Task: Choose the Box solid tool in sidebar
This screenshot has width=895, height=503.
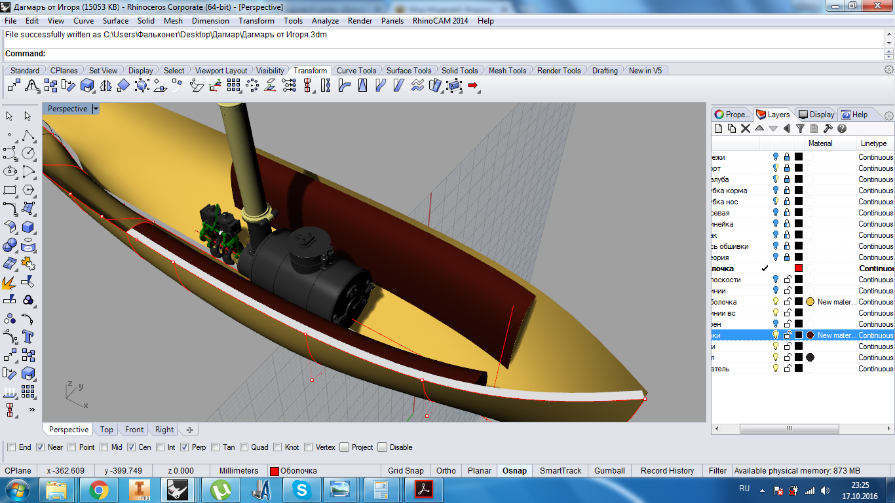Action: pyautogui.click(x=28, y=227)
